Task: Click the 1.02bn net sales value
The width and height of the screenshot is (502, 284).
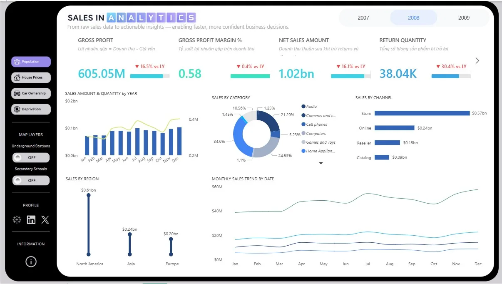Action: coord(296,74)
